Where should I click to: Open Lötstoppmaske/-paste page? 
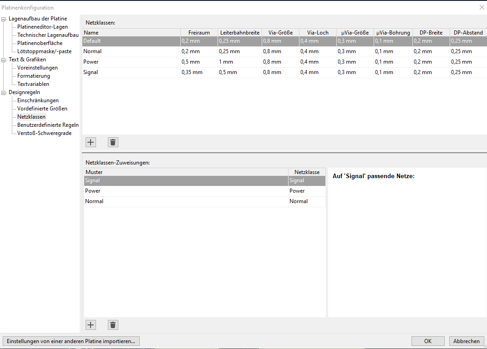point(45,51)
